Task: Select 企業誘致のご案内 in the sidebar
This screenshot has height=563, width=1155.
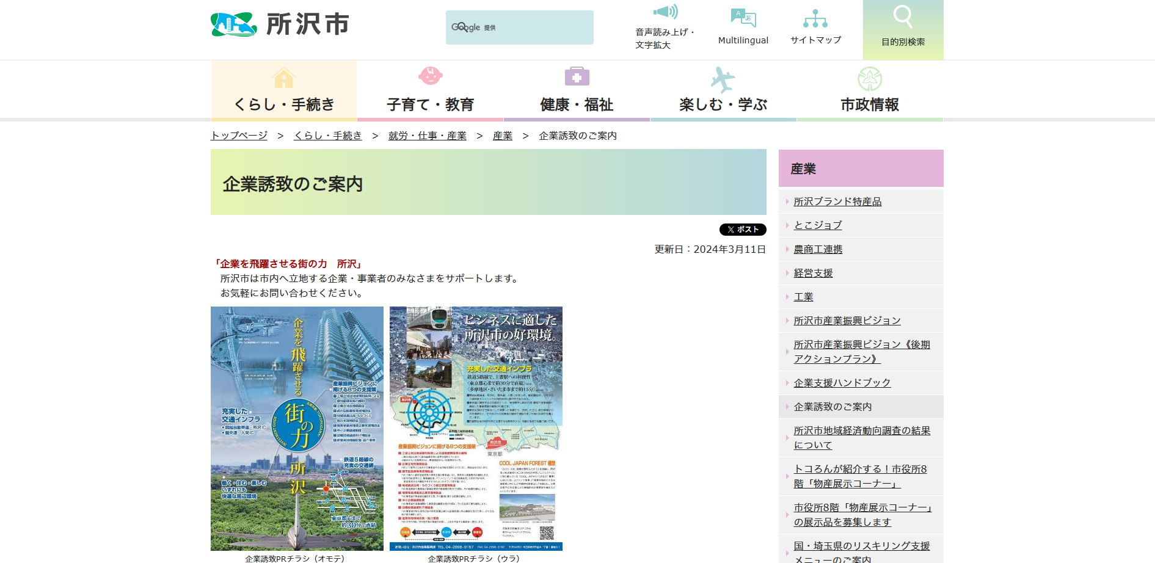Action: click(833, 407)
